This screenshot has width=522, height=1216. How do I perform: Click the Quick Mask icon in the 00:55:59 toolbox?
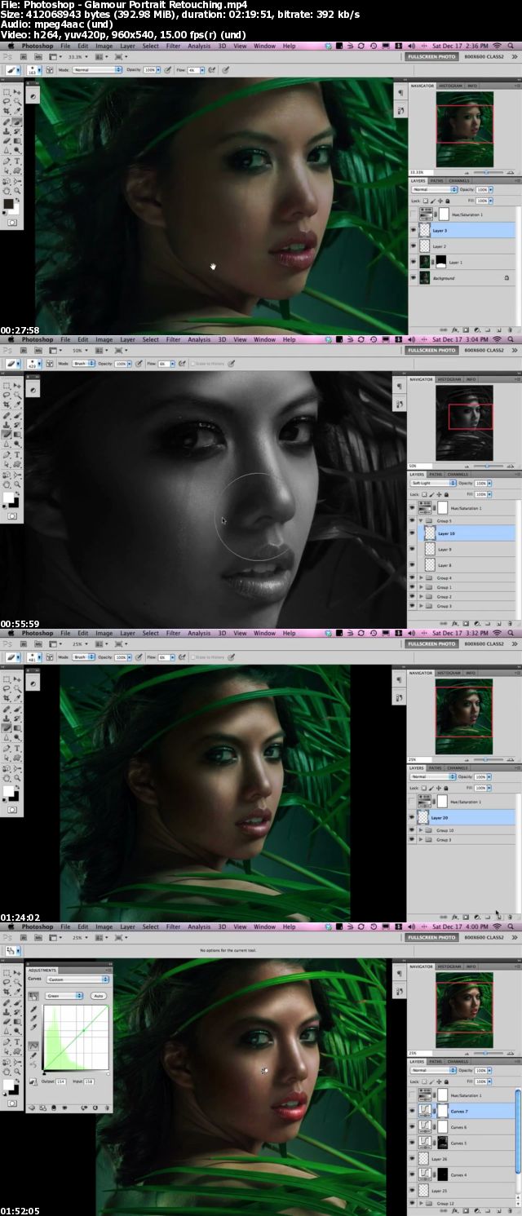tap(12, 515)
